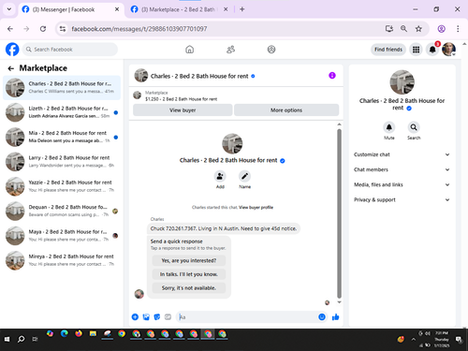Open File Explorer from taskbar
The width and height of the screenshot is (468, 351).
93,334
